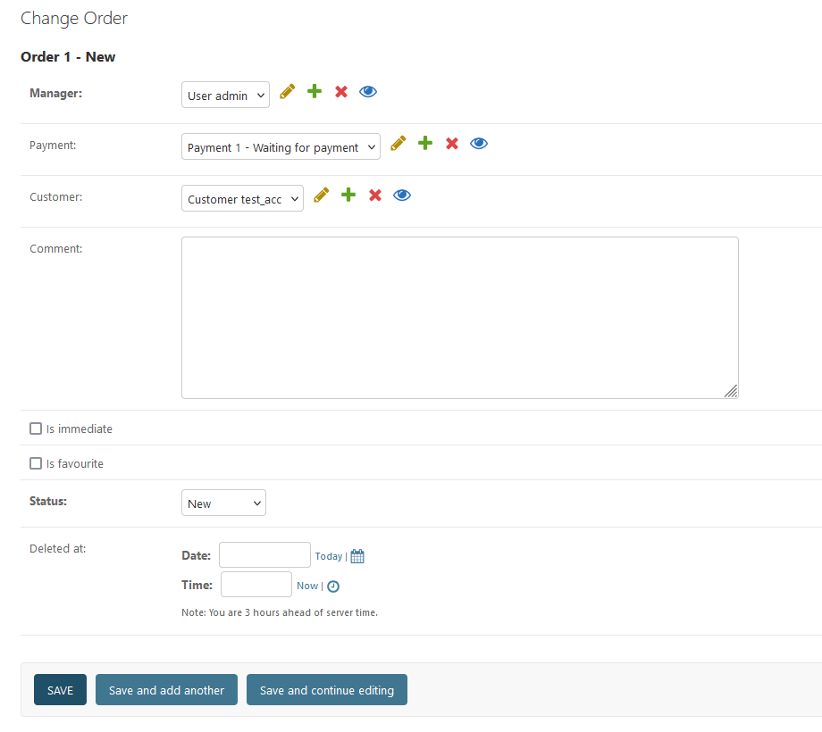This screenshot has height=732, width=822.
Task: Add another Payment with green plus
Action: click(x=425, y=143)
